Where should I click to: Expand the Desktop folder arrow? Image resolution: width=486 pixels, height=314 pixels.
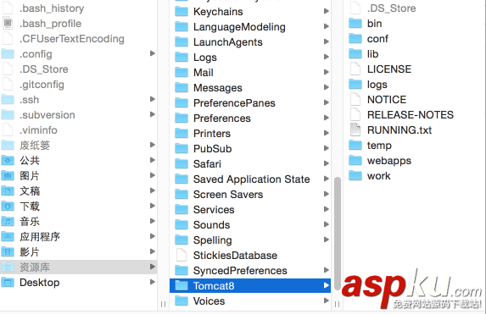click(152, 282)
